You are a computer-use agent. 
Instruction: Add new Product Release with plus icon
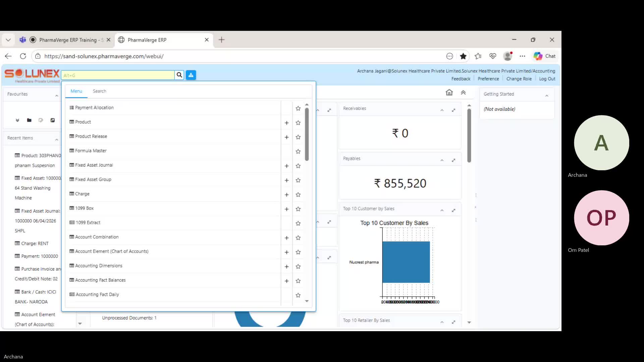click(286, 137)
